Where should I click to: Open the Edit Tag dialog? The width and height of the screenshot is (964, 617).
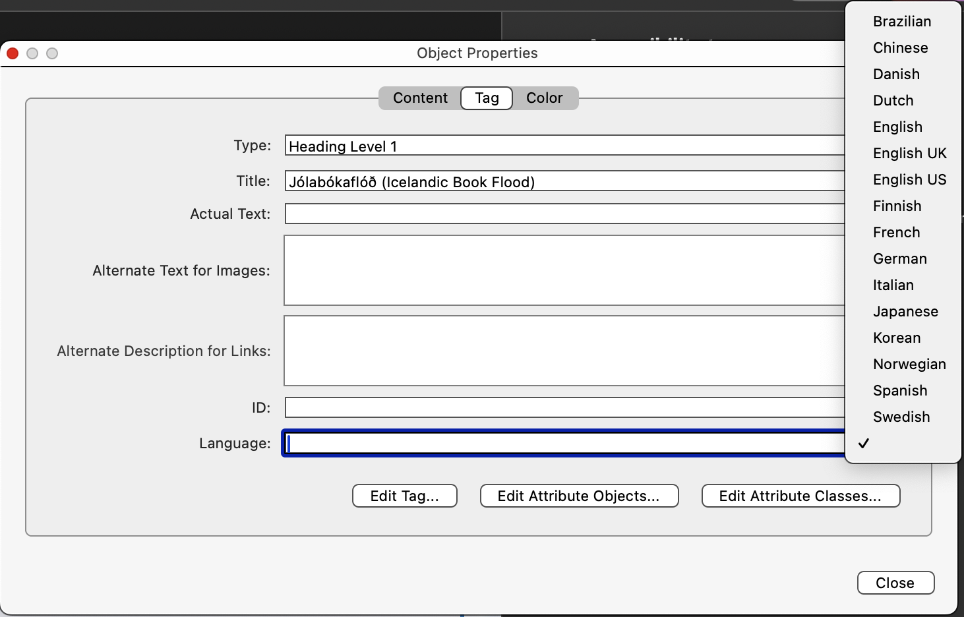click(404, 496)
